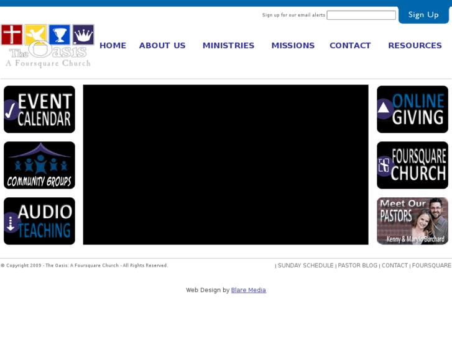This screenshot has width=452, height=338.
Task: Open the Meet Our Pastors tile
Action: 412,221
